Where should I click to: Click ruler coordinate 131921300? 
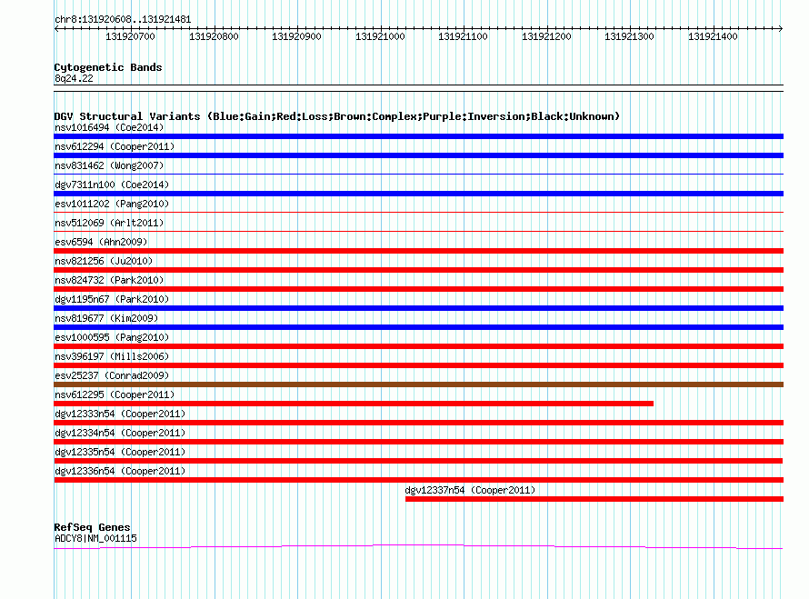pyautogui.click(x=629, y=36)
